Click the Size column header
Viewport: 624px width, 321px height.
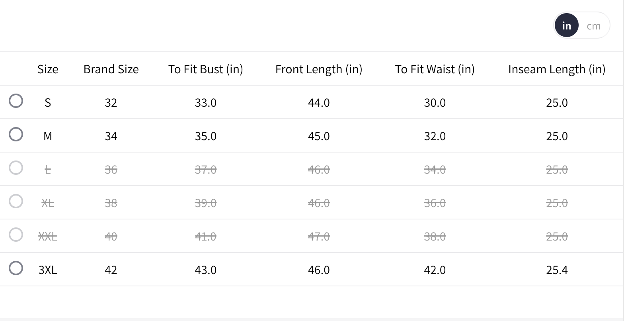tap(48, 69)
